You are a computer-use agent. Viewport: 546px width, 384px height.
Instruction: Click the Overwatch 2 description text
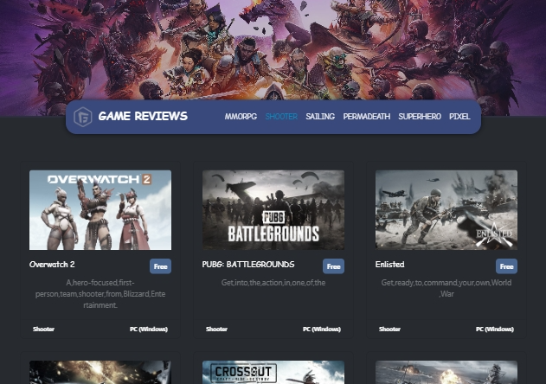pos(100,294)
